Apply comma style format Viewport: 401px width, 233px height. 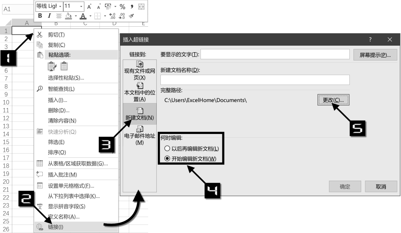point(132,6)
